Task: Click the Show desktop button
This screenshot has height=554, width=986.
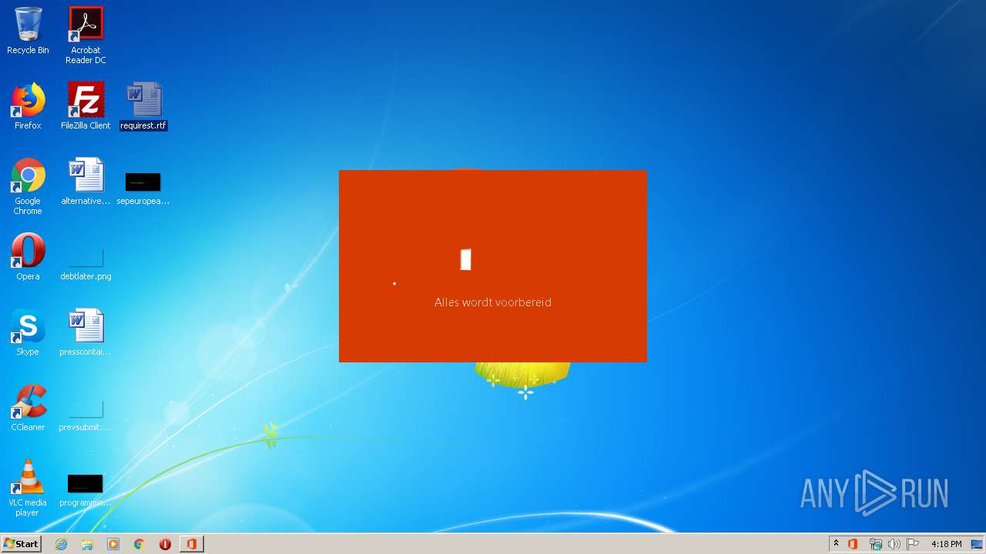Action: tap(977, 544)
